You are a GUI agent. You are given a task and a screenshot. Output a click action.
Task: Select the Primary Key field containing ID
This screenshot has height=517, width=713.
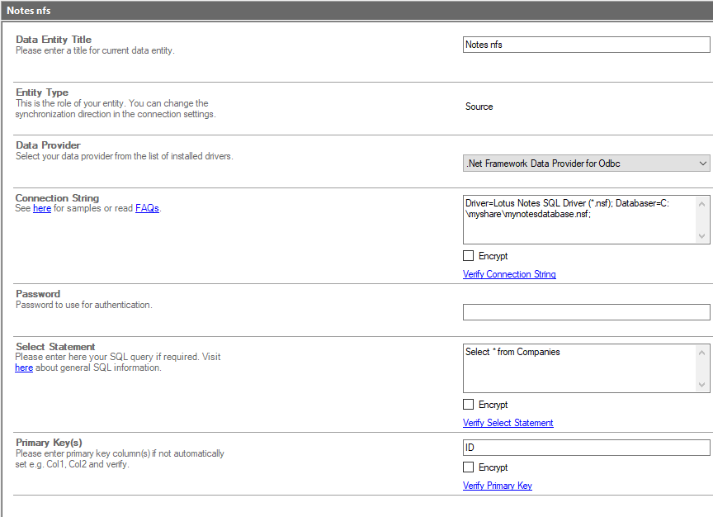[586, 448]
